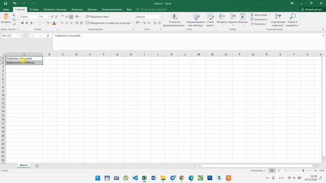Open the number format (Общий) dropdown
The width and height of the screenshot is (326, 183).
tap(160, 17)
